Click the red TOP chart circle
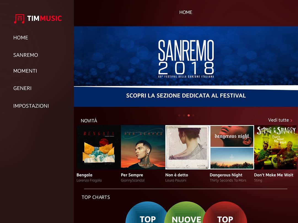This screenshot has height=223, width=298. pos(225,213)
